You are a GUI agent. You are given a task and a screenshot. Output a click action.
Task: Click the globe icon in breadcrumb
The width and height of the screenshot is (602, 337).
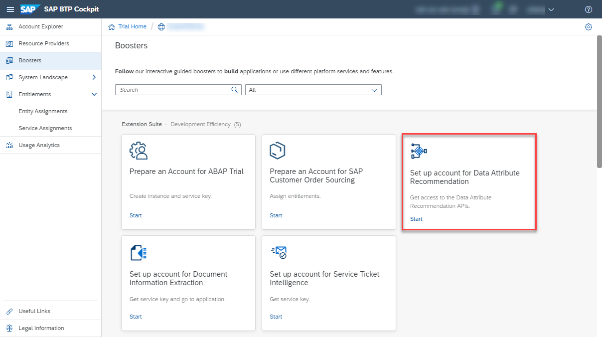[x=161, y=27]
